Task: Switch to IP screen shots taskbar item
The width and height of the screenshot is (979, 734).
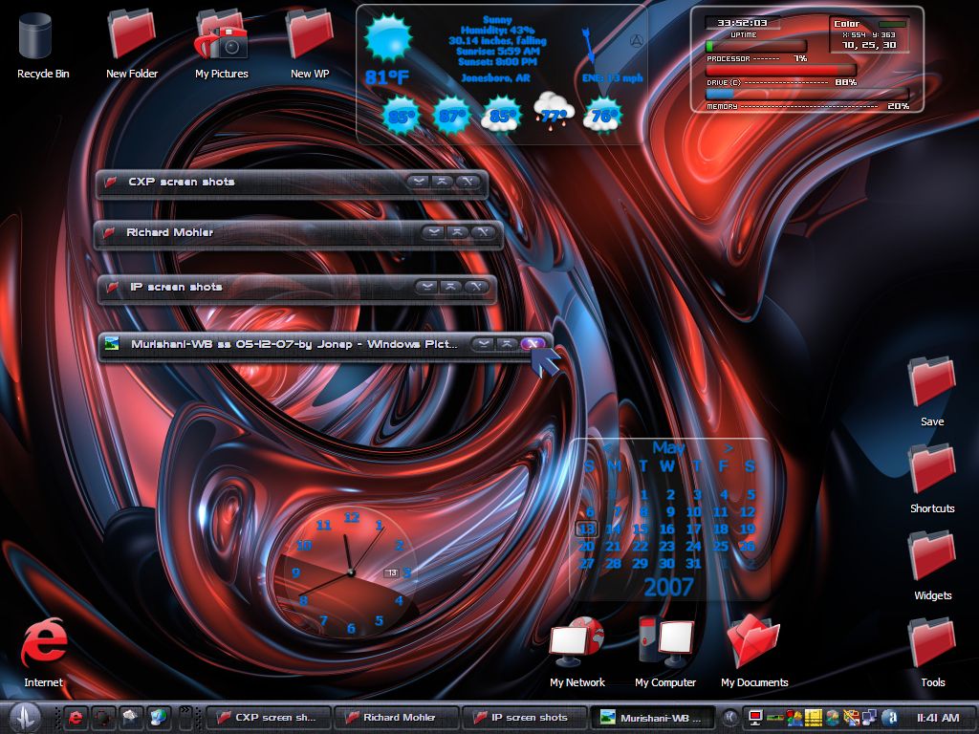Action: 525,718
